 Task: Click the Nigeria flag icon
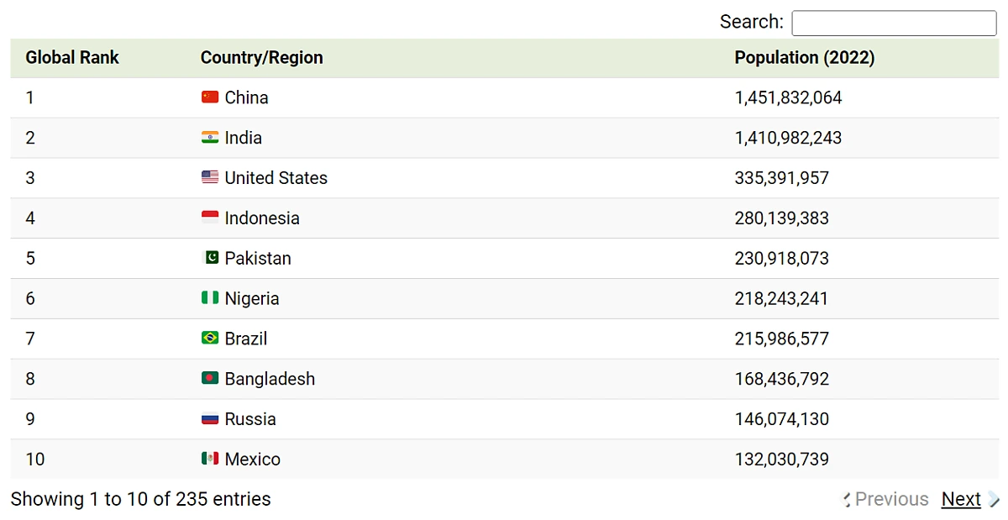click(210, 298)
